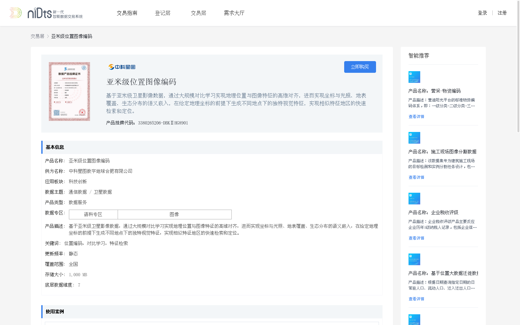Image resolution: width=520 pixels, height=325 pixels.
Task: Click the page vertical scrollbar
Action: tap(518, 67)
